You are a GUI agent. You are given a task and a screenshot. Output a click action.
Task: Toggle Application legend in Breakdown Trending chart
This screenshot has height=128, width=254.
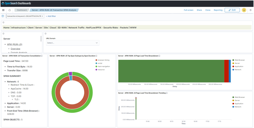click(x=238, y=104)
